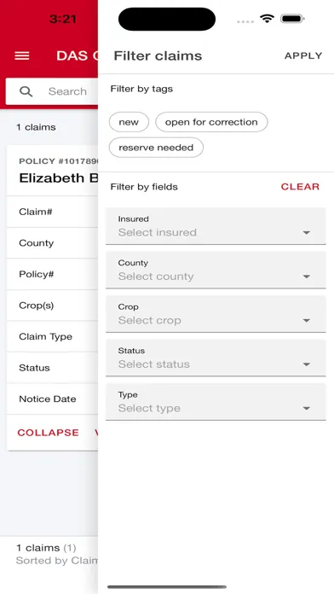Tap the battery indicator icon
334x594 pixels.
[x=292, y=19]
